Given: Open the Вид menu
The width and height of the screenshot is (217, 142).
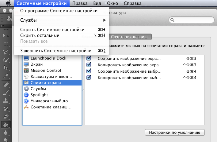Looking at the screenshot, I should [x=97, y=3].
